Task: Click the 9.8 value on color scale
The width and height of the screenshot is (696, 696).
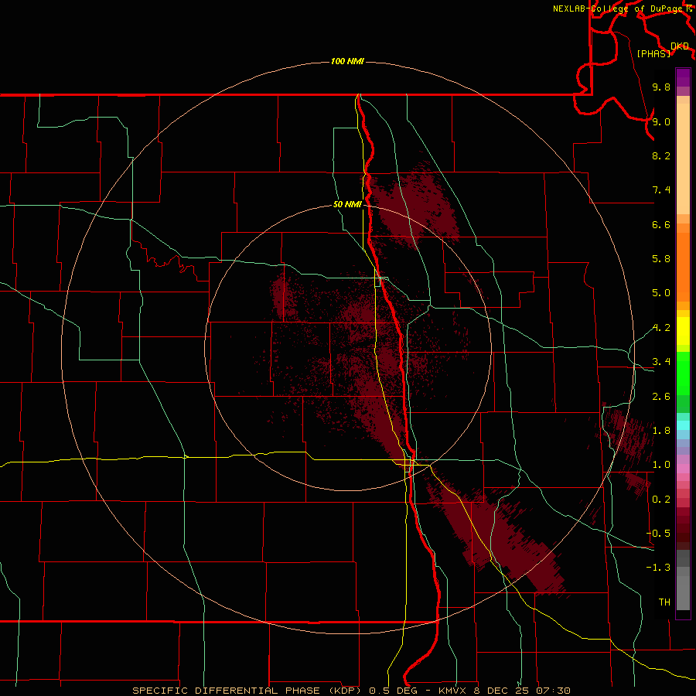Action: 661,87
